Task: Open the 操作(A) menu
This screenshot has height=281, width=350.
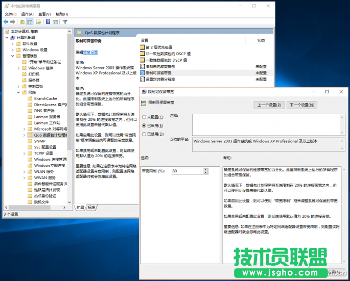Action: pyautogui.click(x=28, y=14)
